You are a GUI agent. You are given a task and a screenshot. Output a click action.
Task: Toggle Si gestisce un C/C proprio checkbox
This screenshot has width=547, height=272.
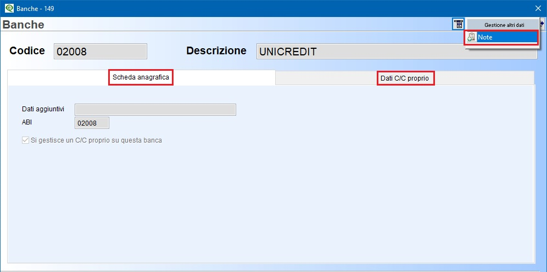pyautogui.click(x=25, y=140)
